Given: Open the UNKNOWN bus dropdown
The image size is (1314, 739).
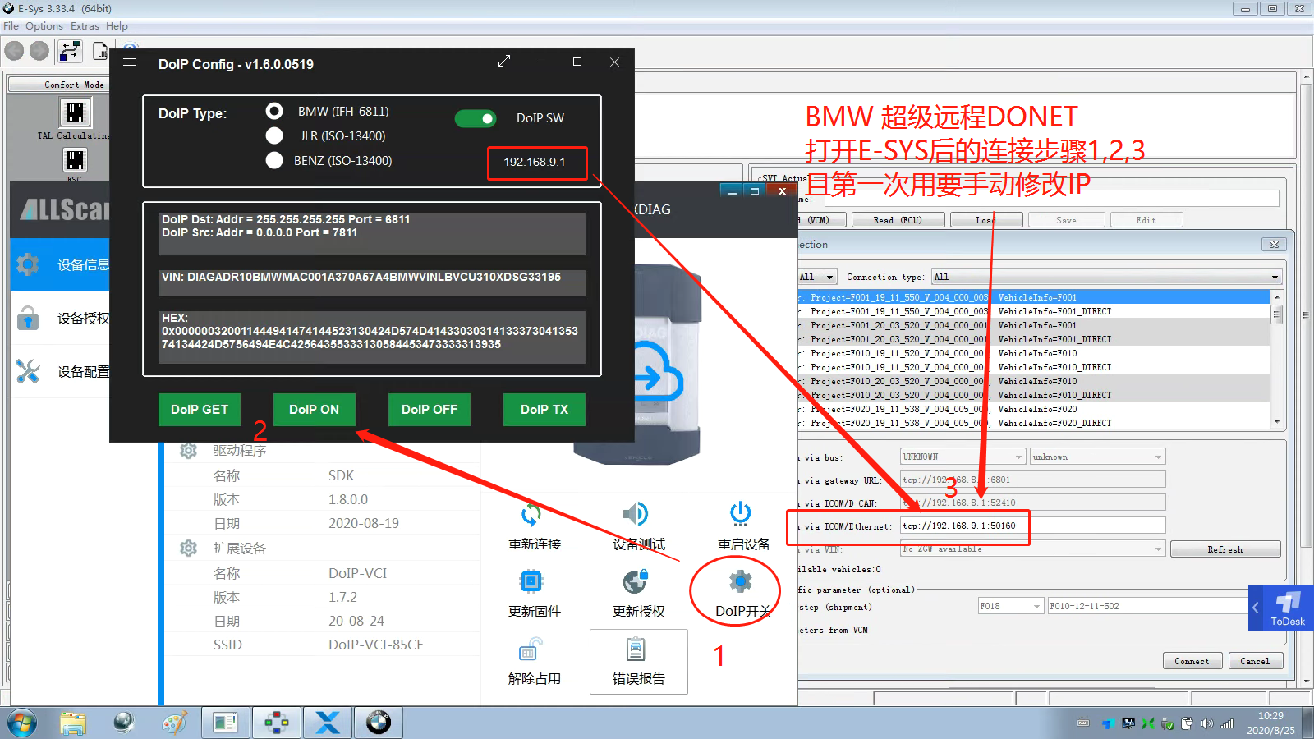Looking at the screenshot, I should click(963, 457).
